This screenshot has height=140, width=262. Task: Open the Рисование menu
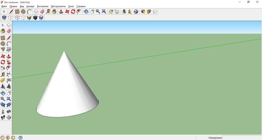(x=43, y=6)
